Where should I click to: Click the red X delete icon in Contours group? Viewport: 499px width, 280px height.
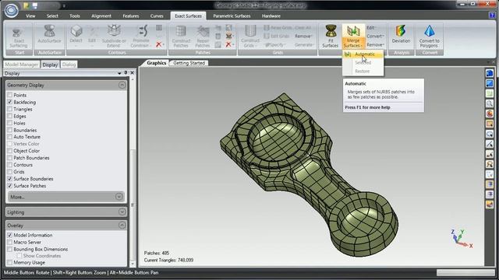click(158, 45)
